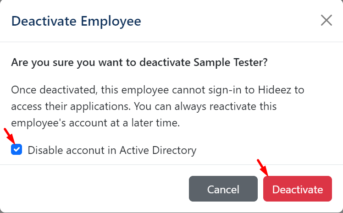
Task: Close the Deactivate Employee dialog
Action: coord(326,21)
